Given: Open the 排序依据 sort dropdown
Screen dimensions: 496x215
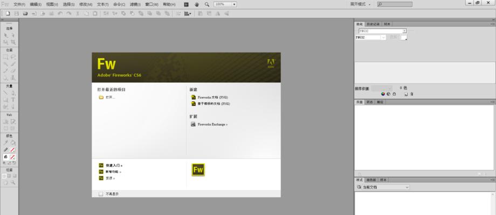Looking at the screenshot, I should 382,88.
